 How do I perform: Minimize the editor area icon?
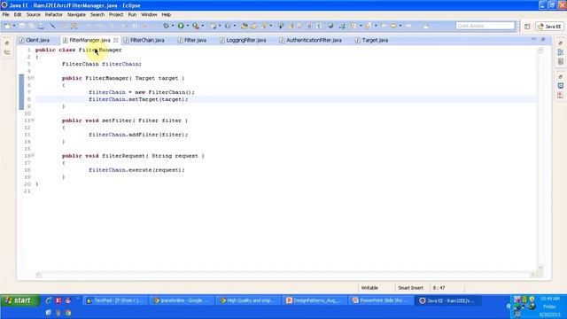click(x=533, y=39)
